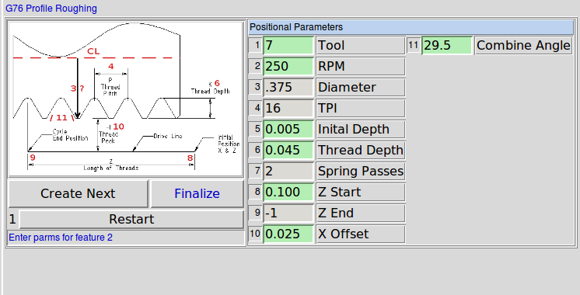Select the TPI field containing 16
580x295 pixels.
(288, 108)
